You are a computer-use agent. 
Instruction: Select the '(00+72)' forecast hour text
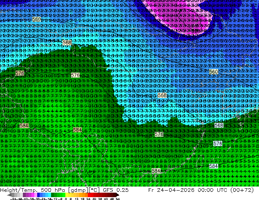point(241,190)
